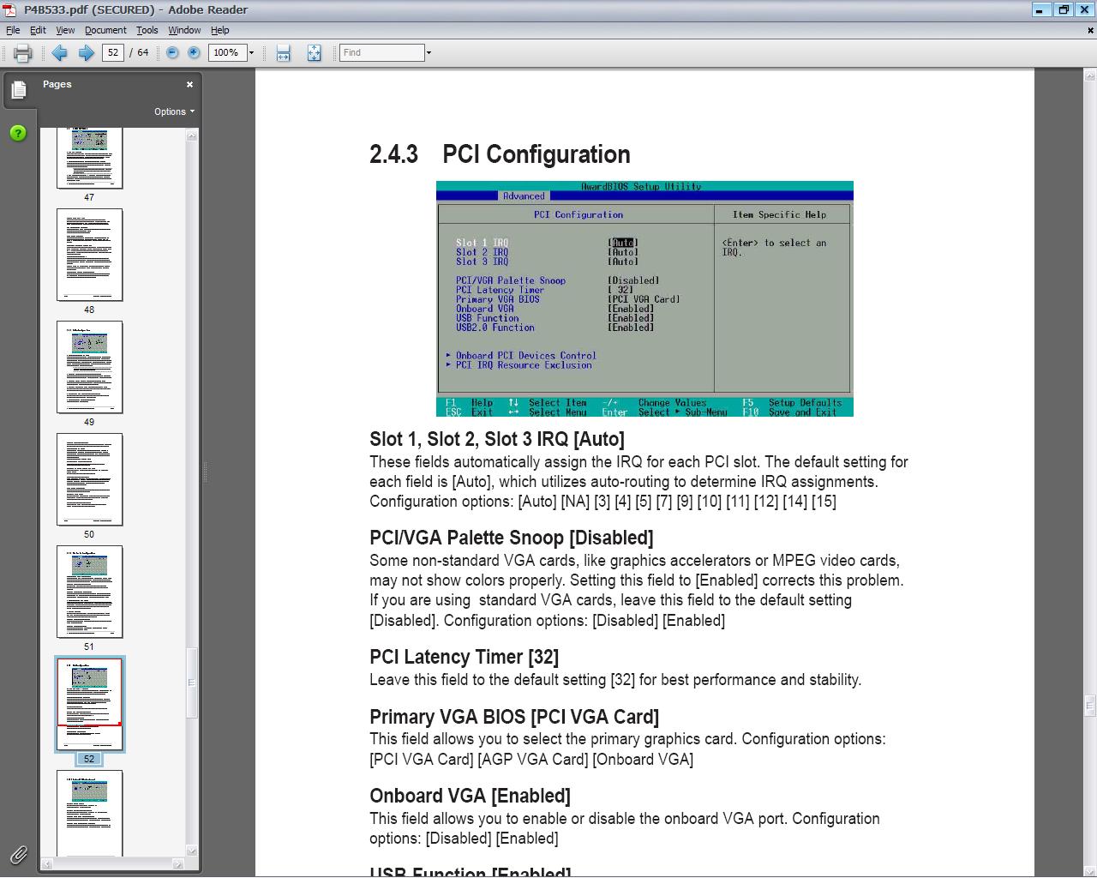Click document vertical scrollbar handle
1097x878 pixels.
tap(1089, 706)
